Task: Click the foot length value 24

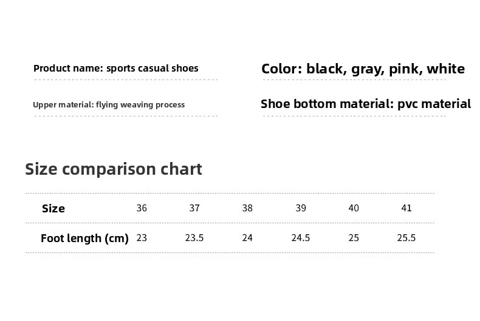Action: (x=247, y=238)
